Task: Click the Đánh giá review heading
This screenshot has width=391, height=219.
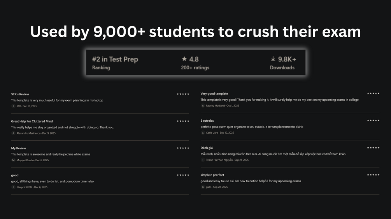Action: coord(207,148)
